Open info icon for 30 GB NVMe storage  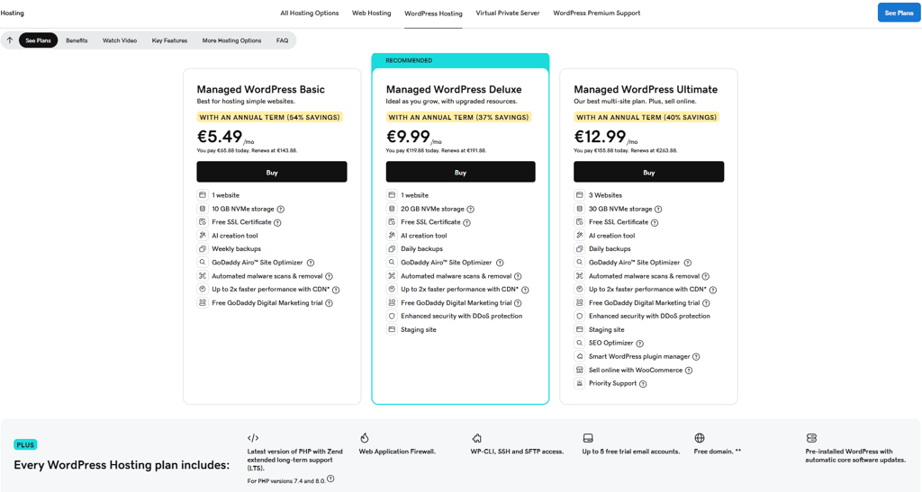pos(658,209)
